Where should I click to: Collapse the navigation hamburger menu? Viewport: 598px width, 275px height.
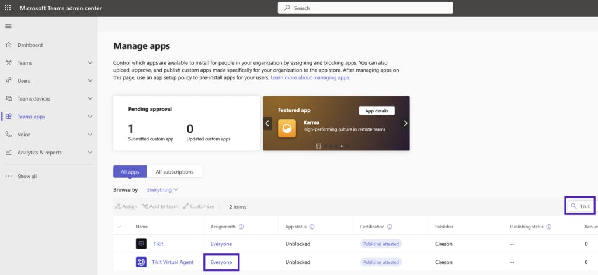click(x=8, y=26)
